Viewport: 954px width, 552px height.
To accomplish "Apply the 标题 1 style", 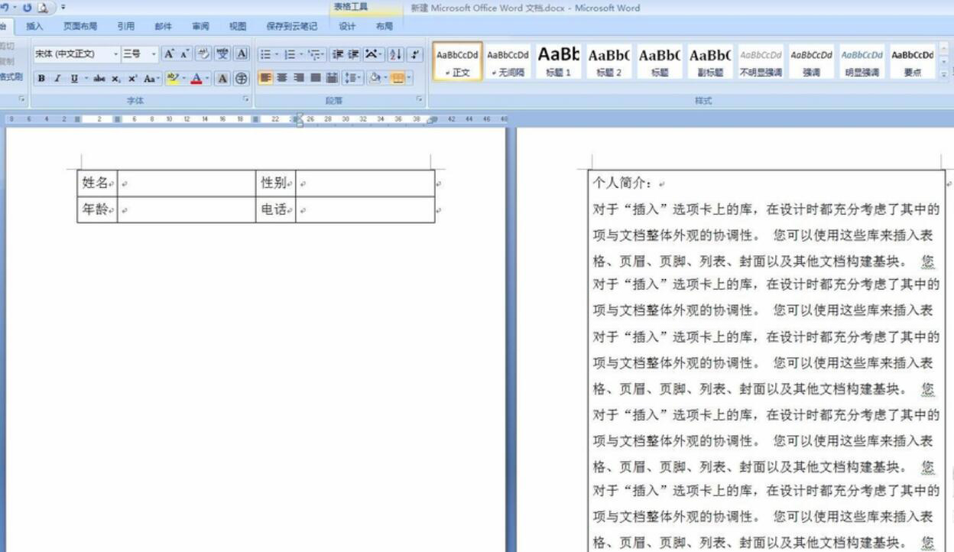I will tap(559, 61).
